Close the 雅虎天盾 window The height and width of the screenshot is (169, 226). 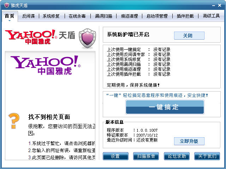click(220, 6)
